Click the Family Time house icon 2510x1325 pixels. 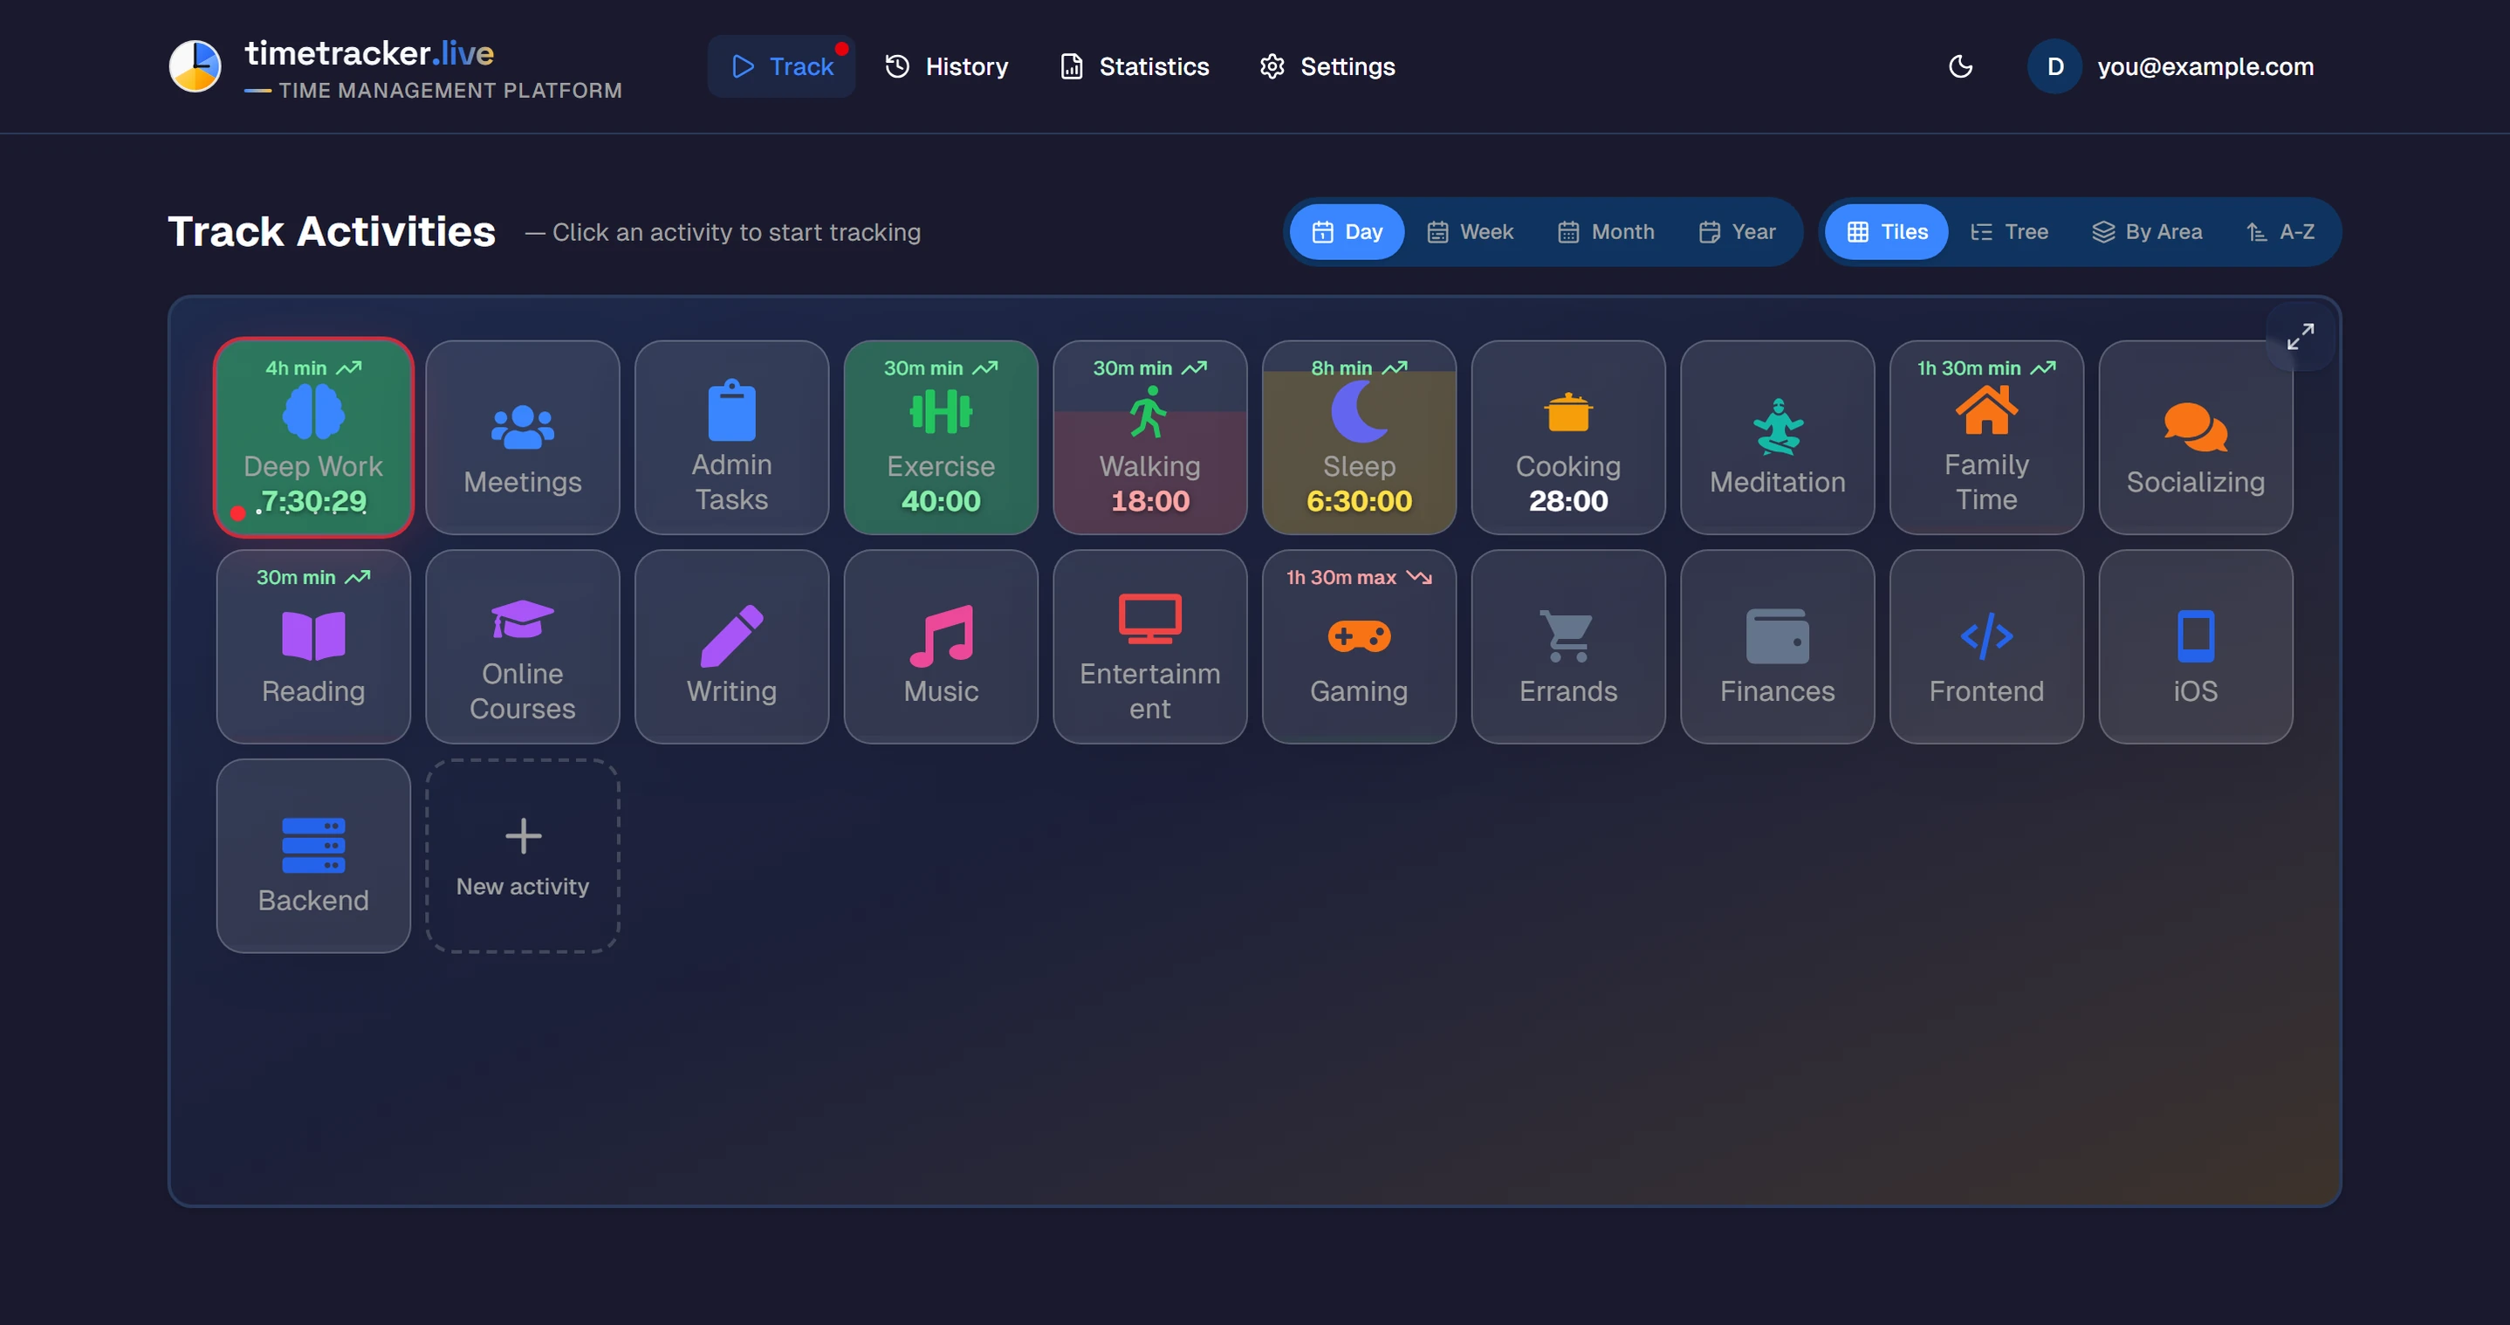click(x=1985, y=410)
